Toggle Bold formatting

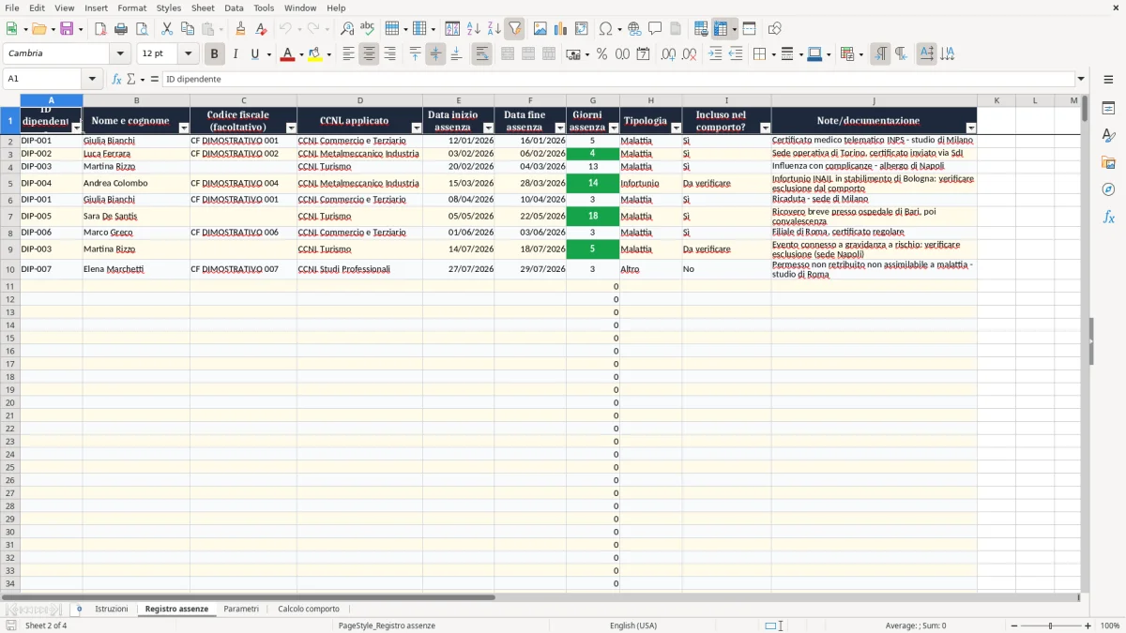[x=214, y=54]
